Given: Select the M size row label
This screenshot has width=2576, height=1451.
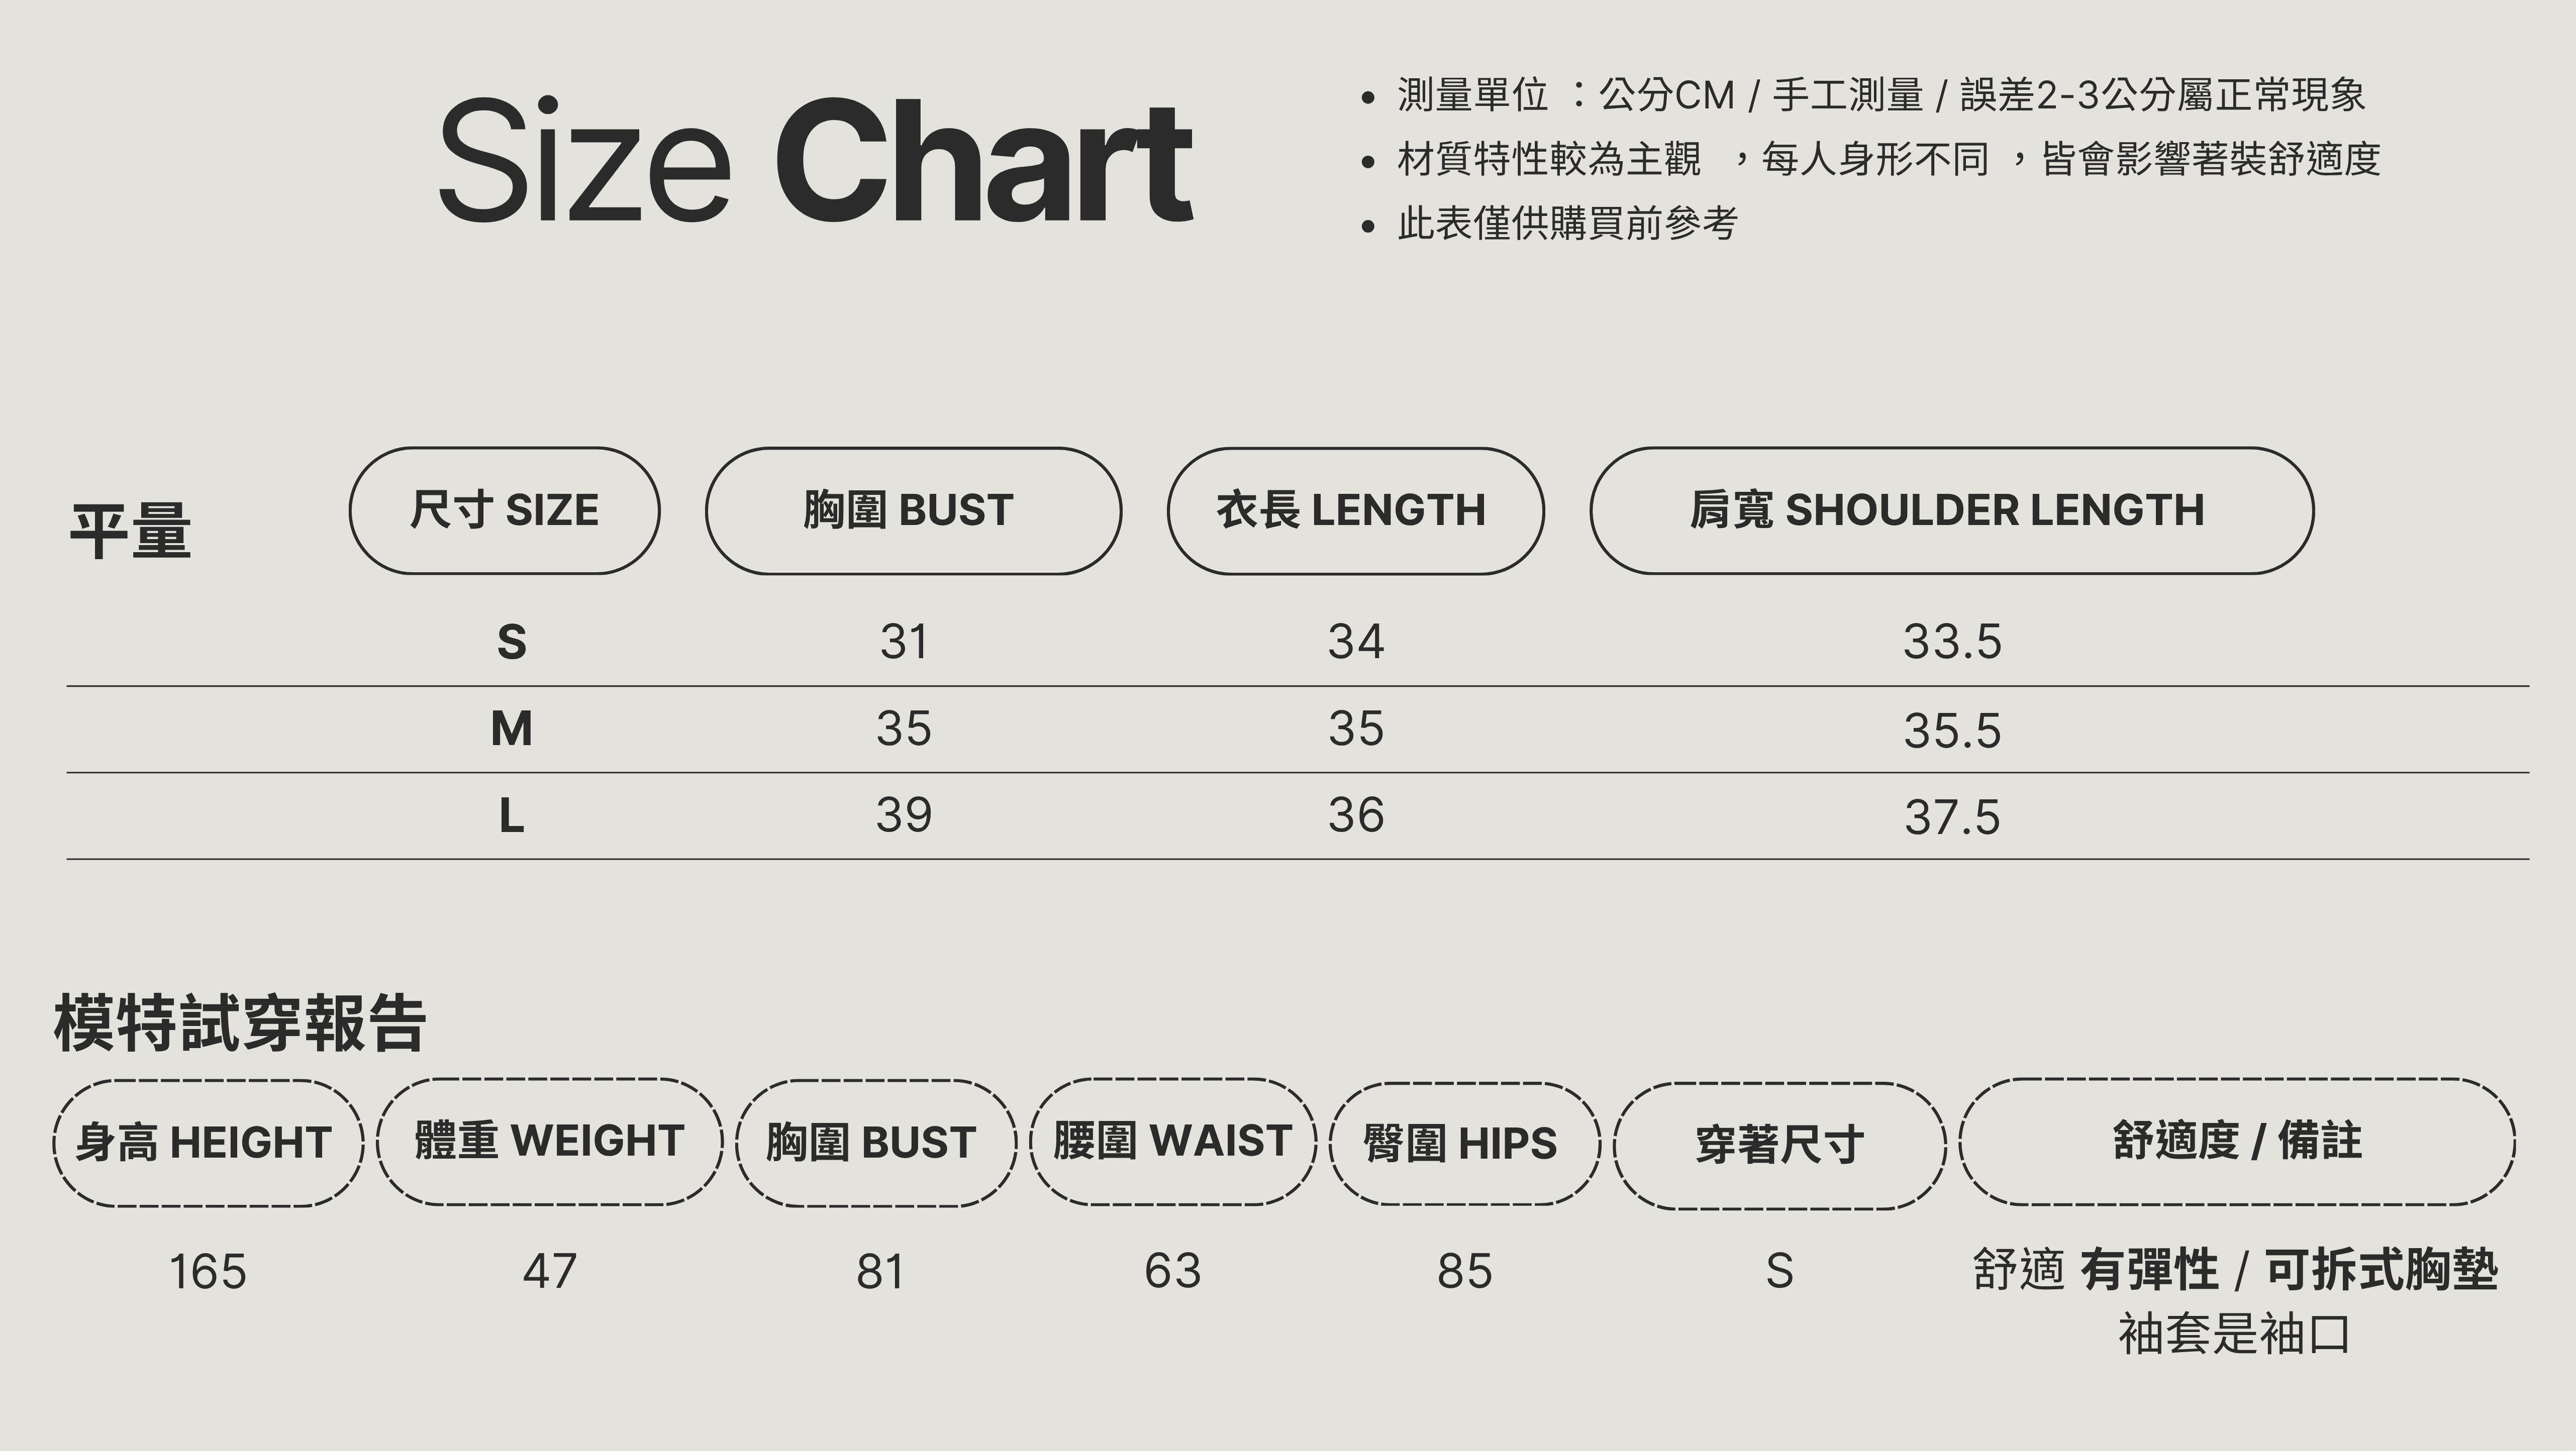Looking at the screenshot, I should pyautogui.click(x=511, y=729).
